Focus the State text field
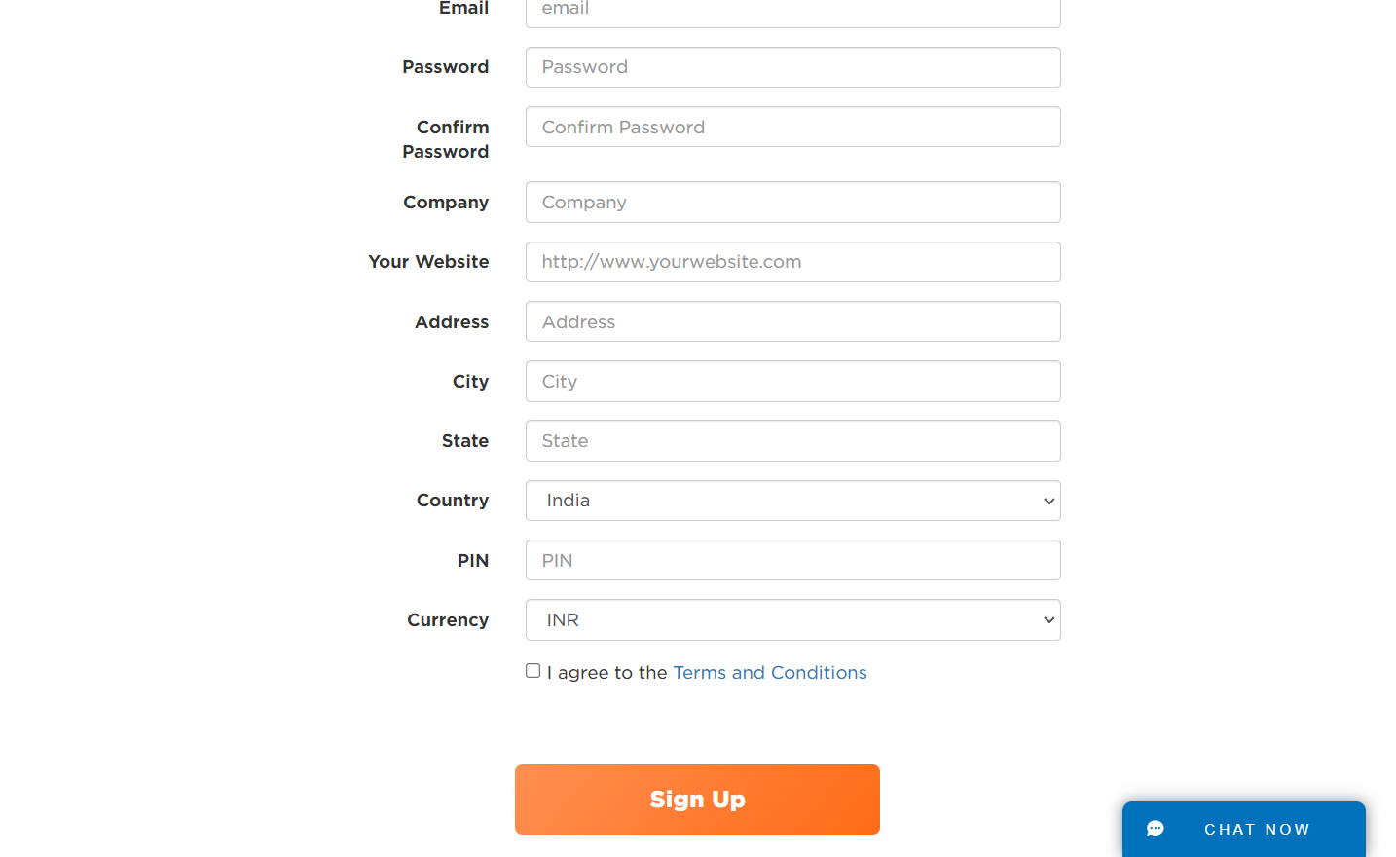1396x857 pixels. pyautogui.click(x=792, y=440)
